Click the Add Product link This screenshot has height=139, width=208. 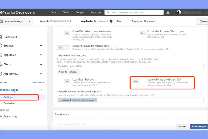pos(38,83)
